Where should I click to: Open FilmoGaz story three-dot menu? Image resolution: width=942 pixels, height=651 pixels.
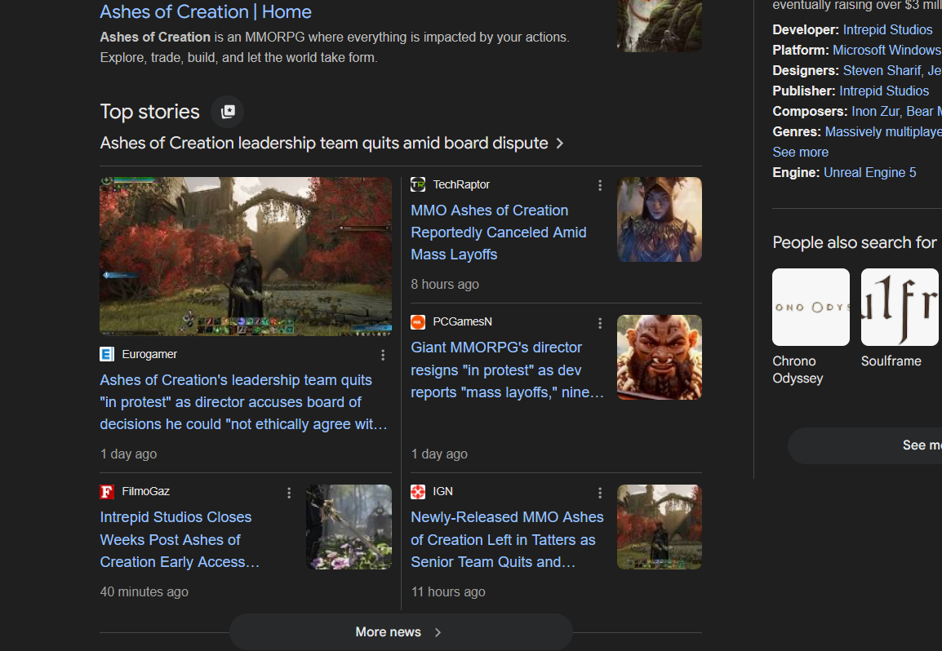click(x=289, y=493)
